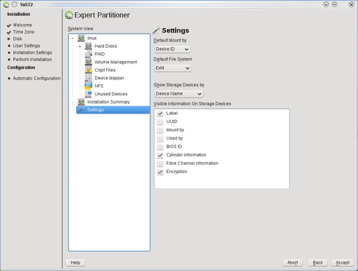Open the Default File System dropdown
Screen dimensions: 358x271
(173, 68)
